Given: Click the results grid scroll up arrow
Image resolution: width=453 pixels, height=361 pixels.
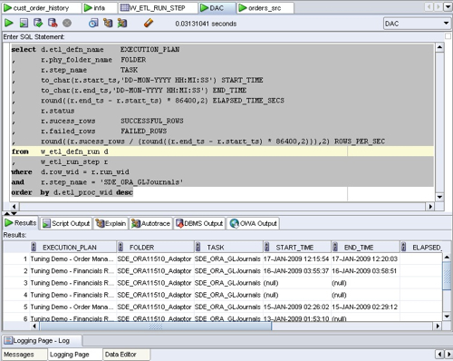Looking at the screenshot, I should point(447,258).
